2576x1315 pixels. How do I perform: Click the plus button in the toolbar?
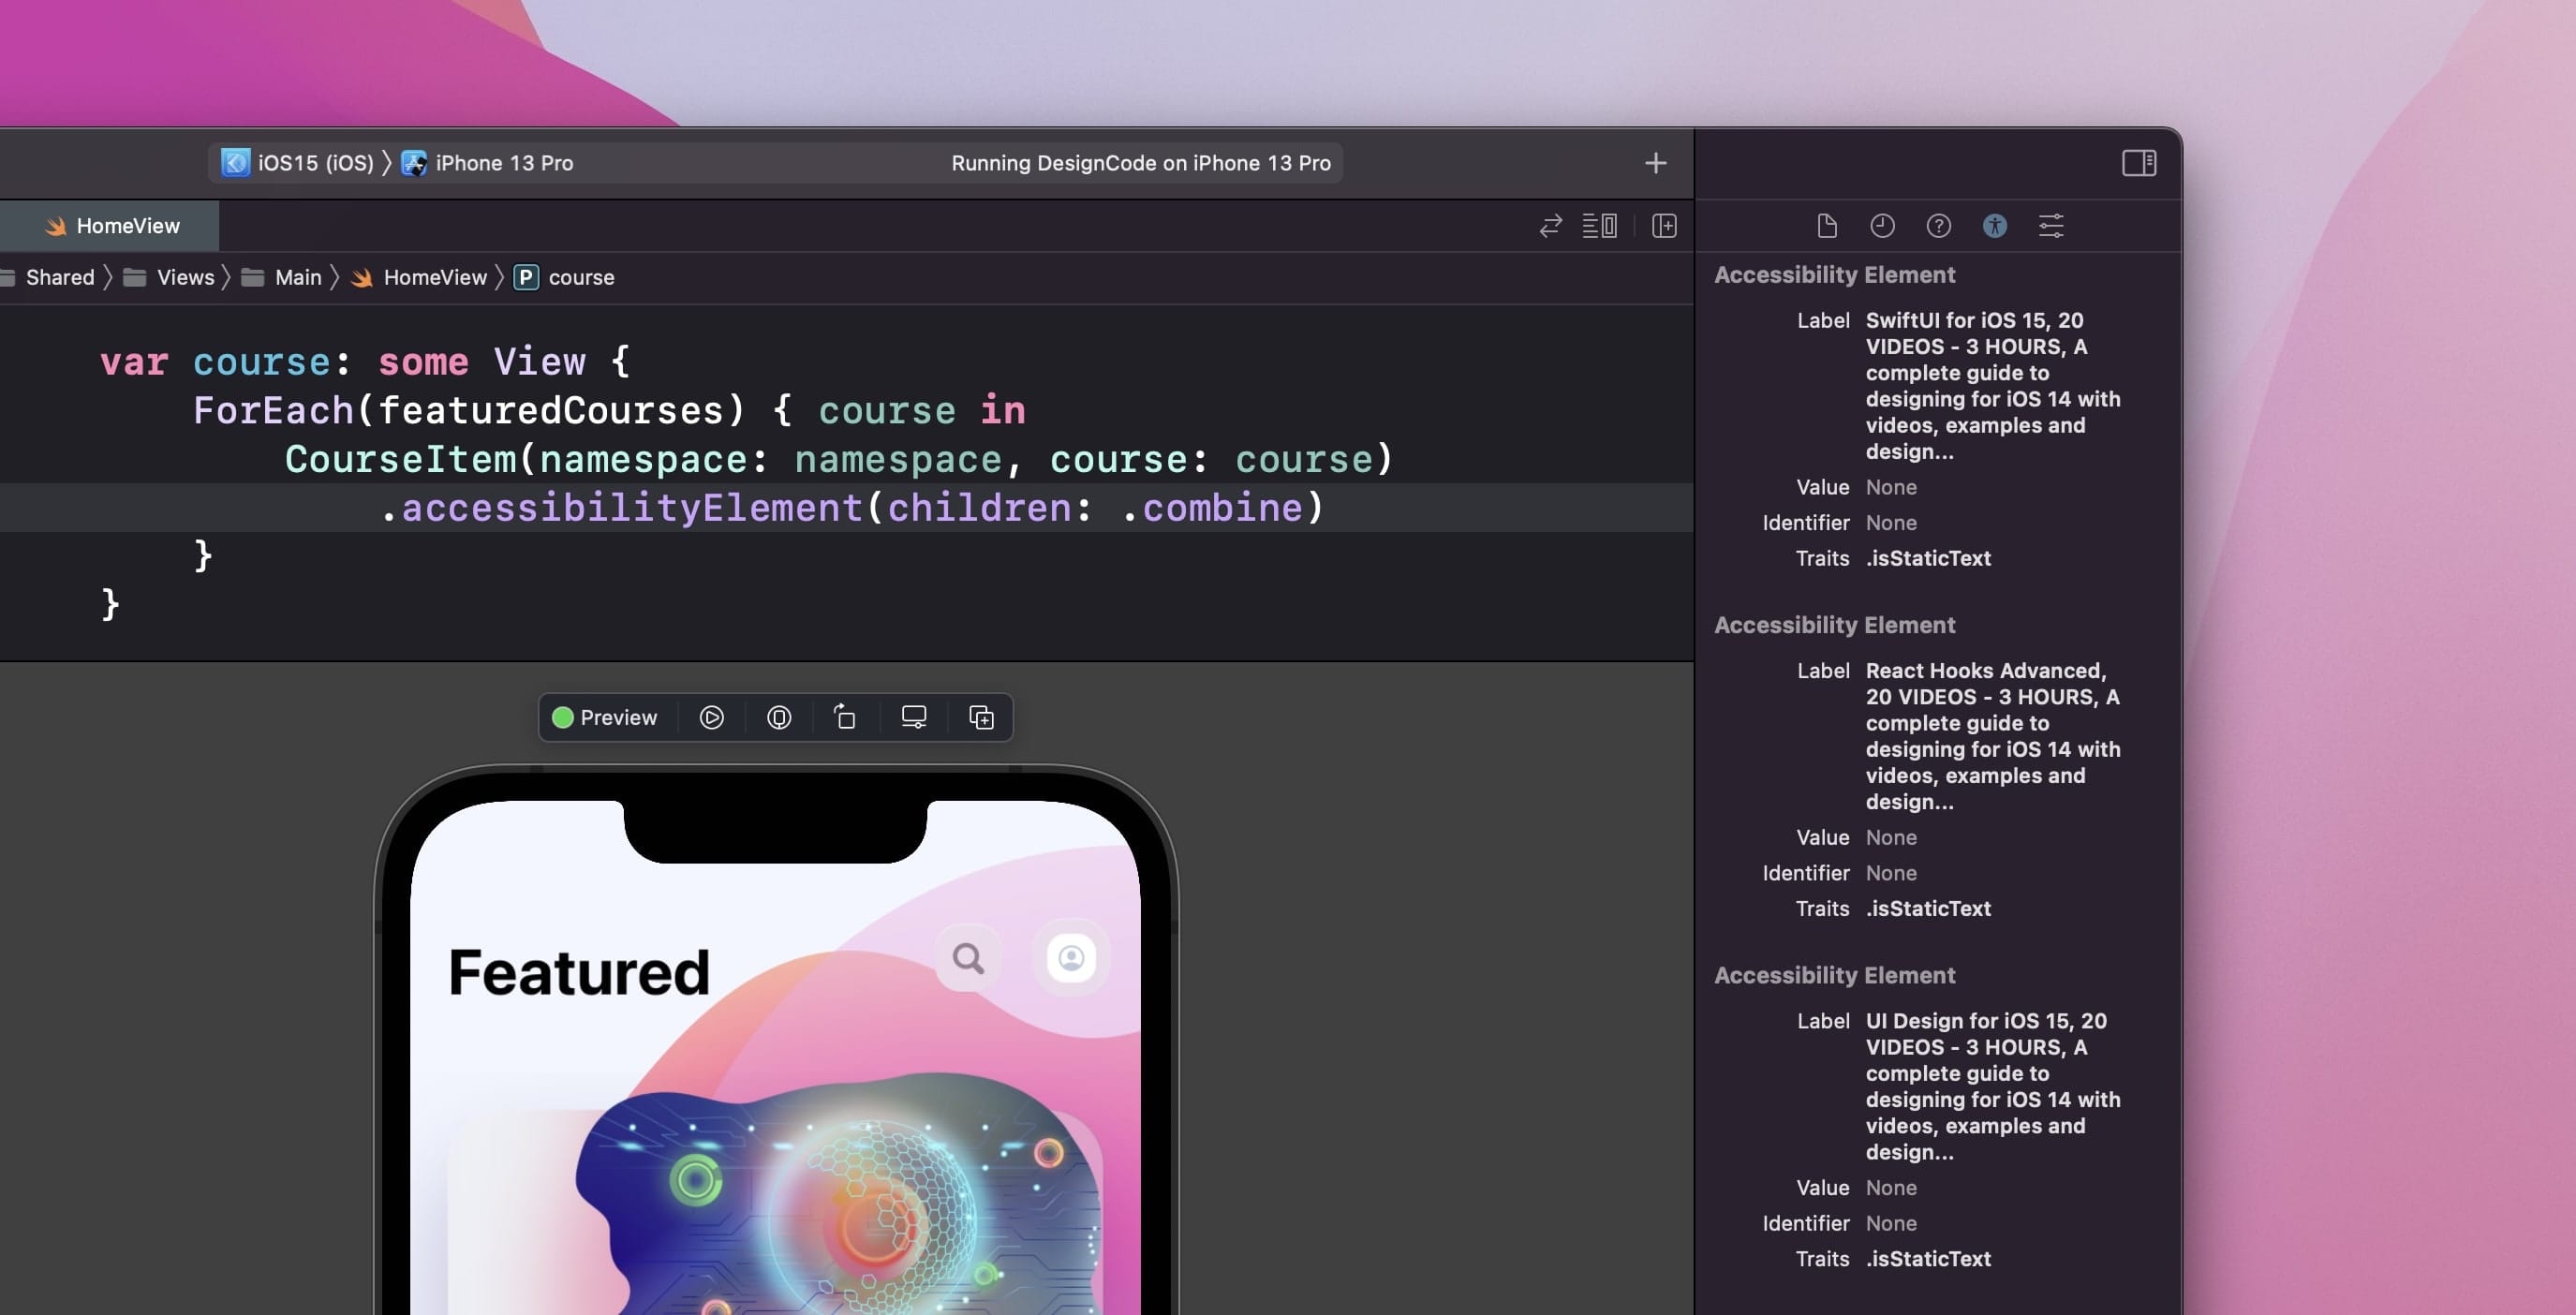click(1655, 163)
